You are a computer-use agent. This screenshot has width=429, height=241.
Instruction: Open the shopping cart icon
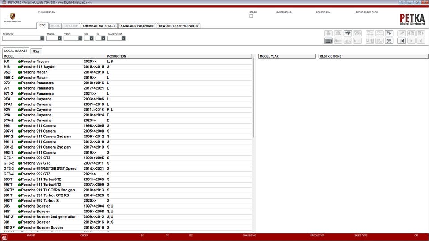[x=389, y=41]
